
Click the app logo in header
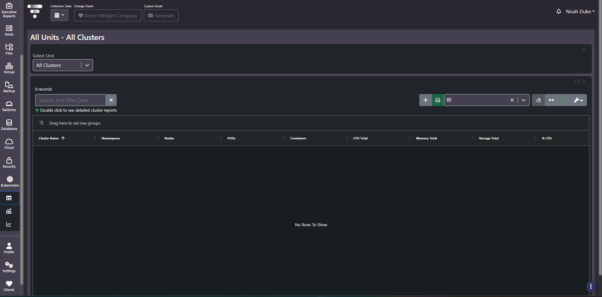tap(35, 11)
